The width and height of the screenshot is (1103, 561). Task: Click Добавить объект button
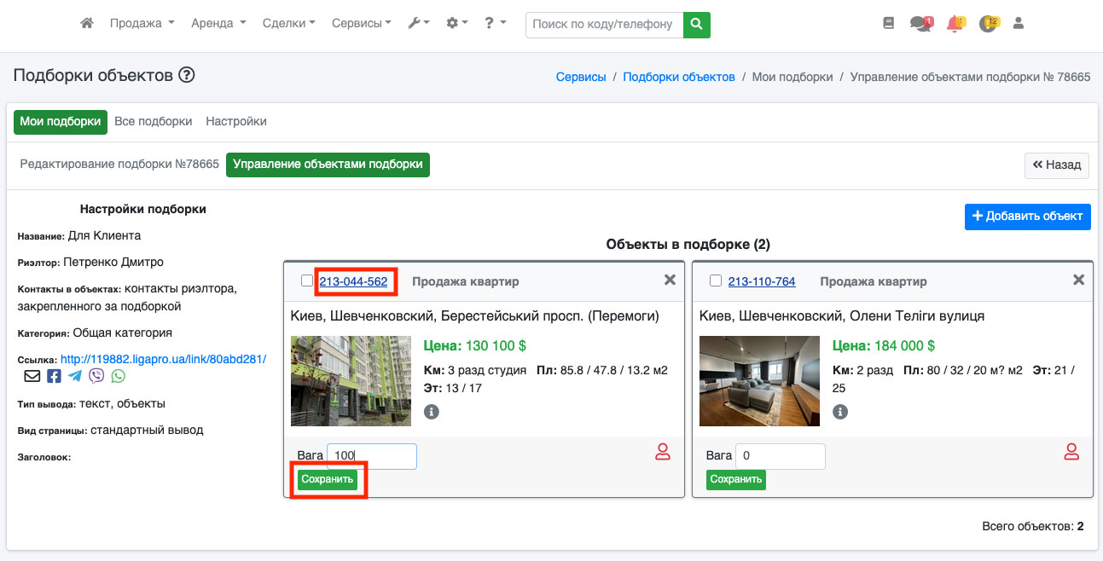click(1028, 217)
